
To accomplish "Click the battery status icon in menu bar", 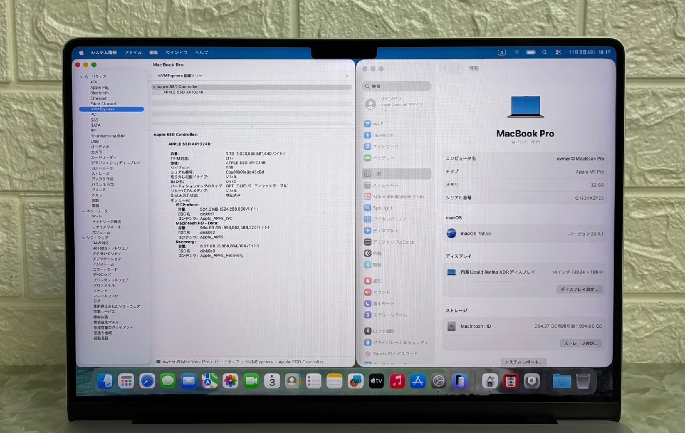I will [531, 52].
